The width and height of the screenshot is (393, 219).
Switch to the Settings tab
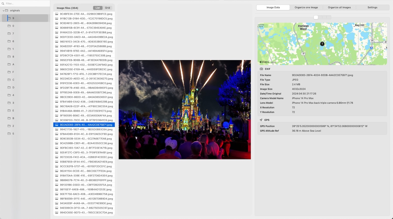click(x=372, y=8)
